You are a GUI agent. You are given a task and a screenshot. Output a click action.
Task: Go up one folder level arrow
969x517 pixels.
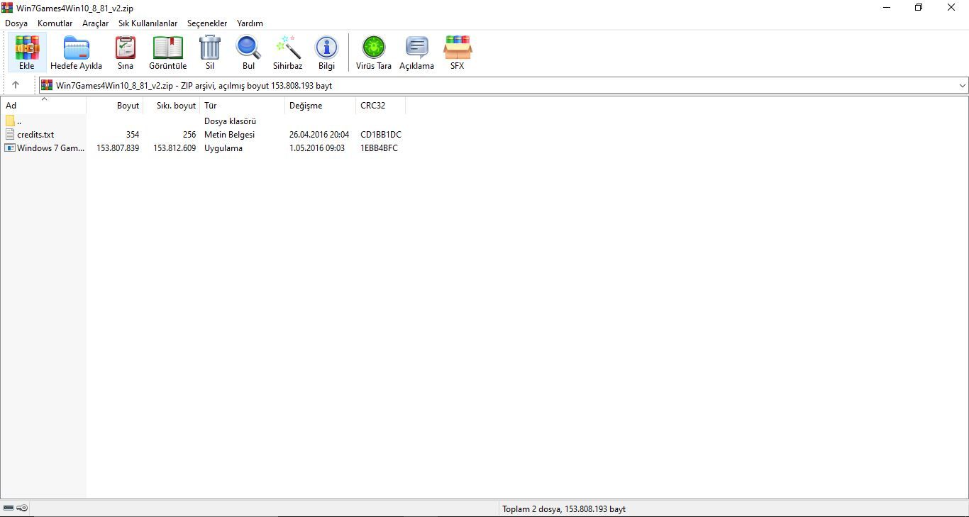pyautogui.click(x=16, y=85)
